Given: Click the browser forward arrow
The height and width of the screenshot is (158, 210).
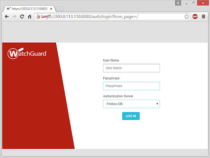Looking at the screenshot, I should [14, 16].
